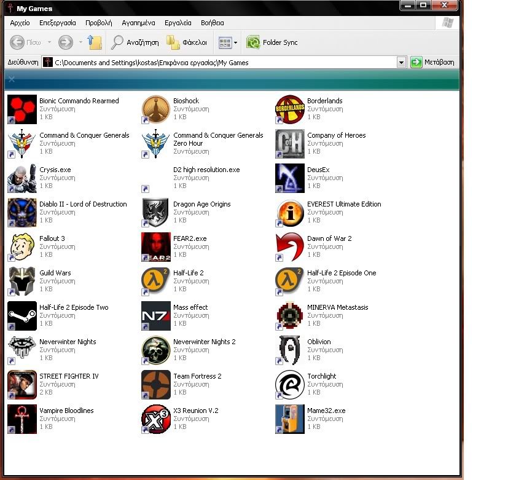Select Half-Life 2 Episode Two Steam icon
The image size is (516, 480).
click(x=22, y=316)
